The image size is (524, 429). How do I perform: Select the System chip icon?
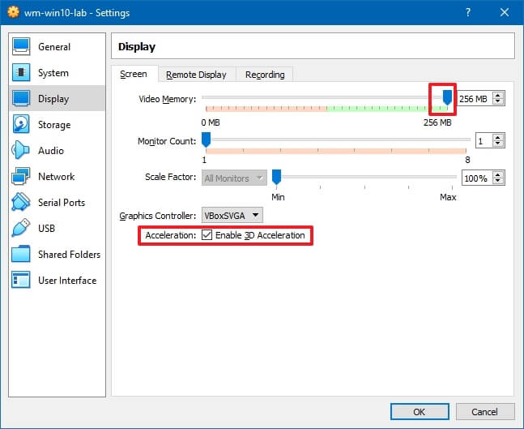click(21, 72)
